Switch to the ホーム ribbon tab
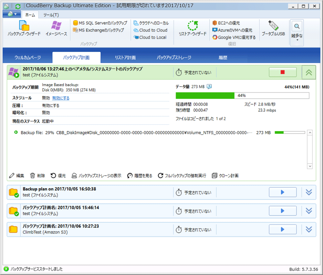The width and height of the screenshot is (323, 275). click(30, 15)
